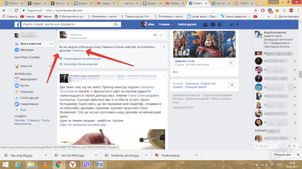Screen dimensions: 302x169
Task: Open options arrow for facebook_security.jpg download
Action: click(146, 155)
